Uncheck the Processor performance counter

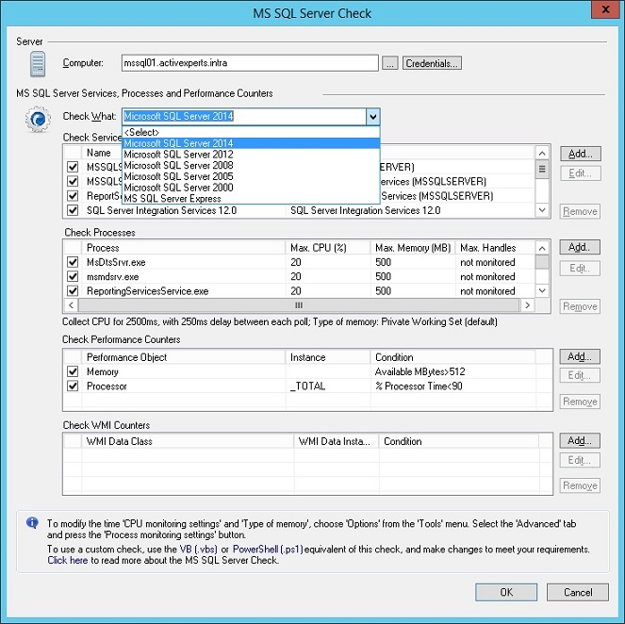[x=73, y=386]
